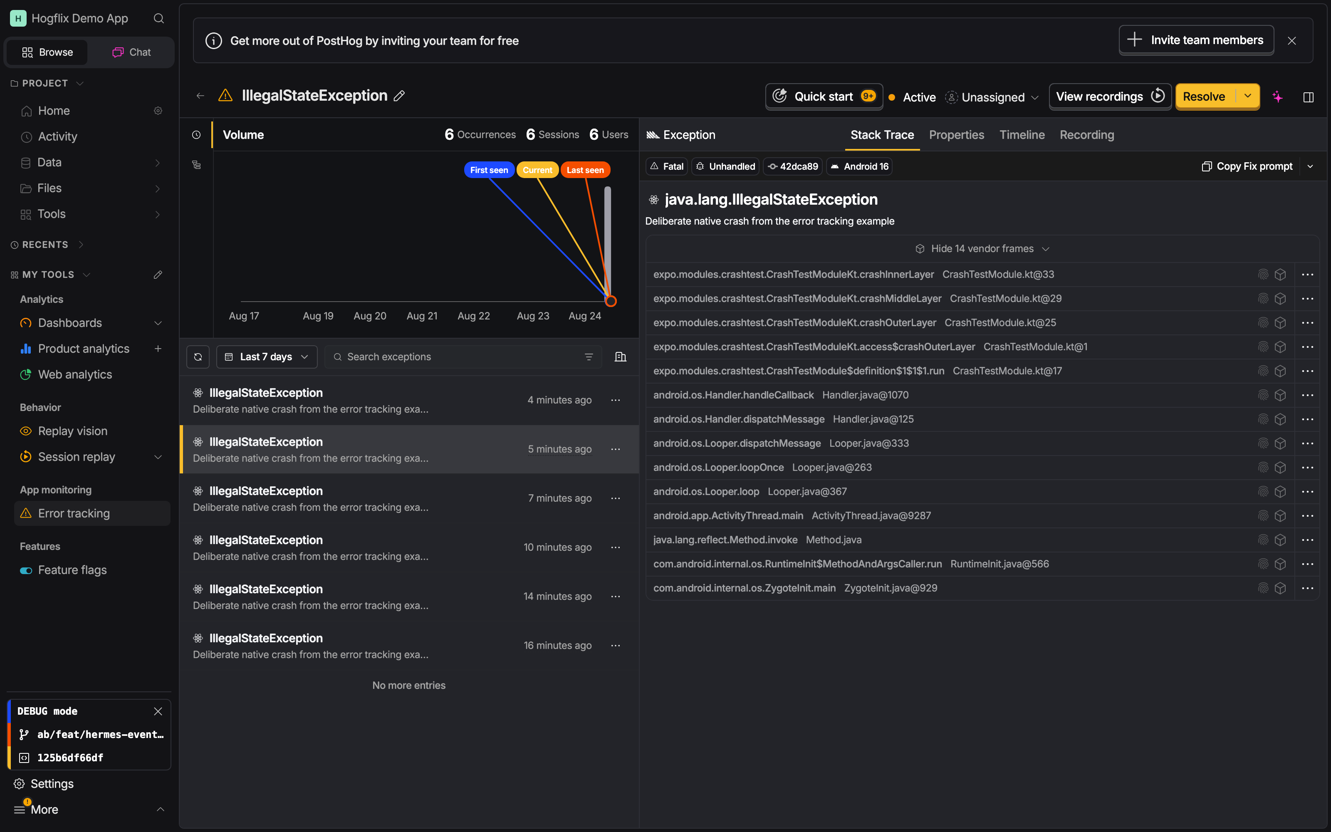Add a new Product analytics insight with plus
Screen dimensions: 1331x832
158,348
